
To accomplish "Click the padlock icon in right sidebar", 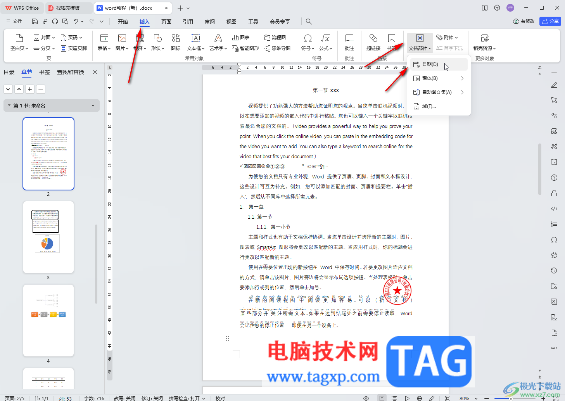I will point(554,193).
